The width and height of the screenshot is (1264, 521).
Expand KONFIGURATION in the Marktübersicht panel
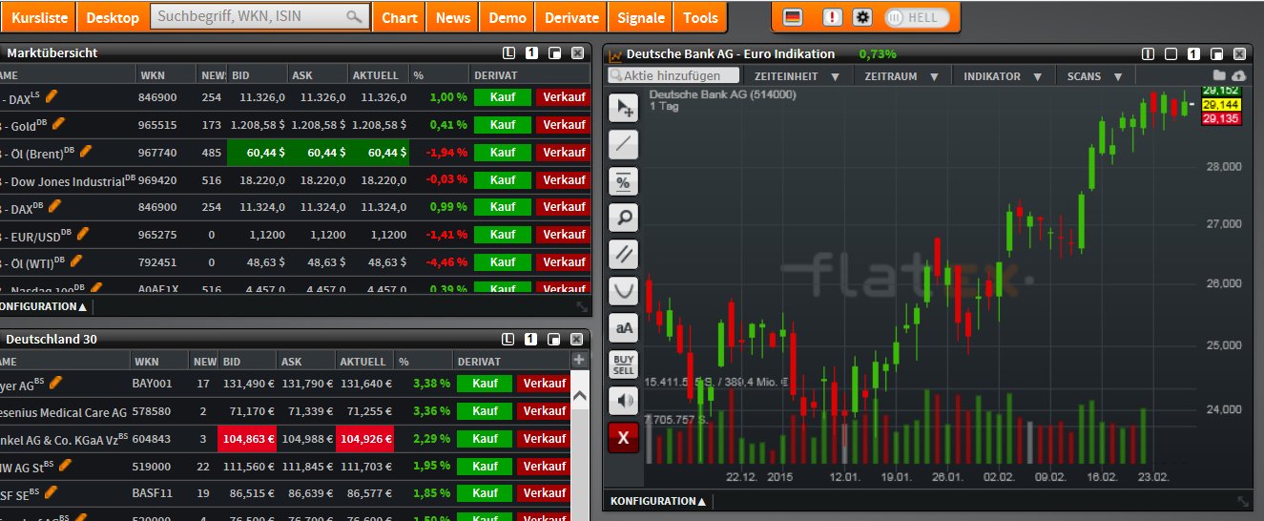43,306
